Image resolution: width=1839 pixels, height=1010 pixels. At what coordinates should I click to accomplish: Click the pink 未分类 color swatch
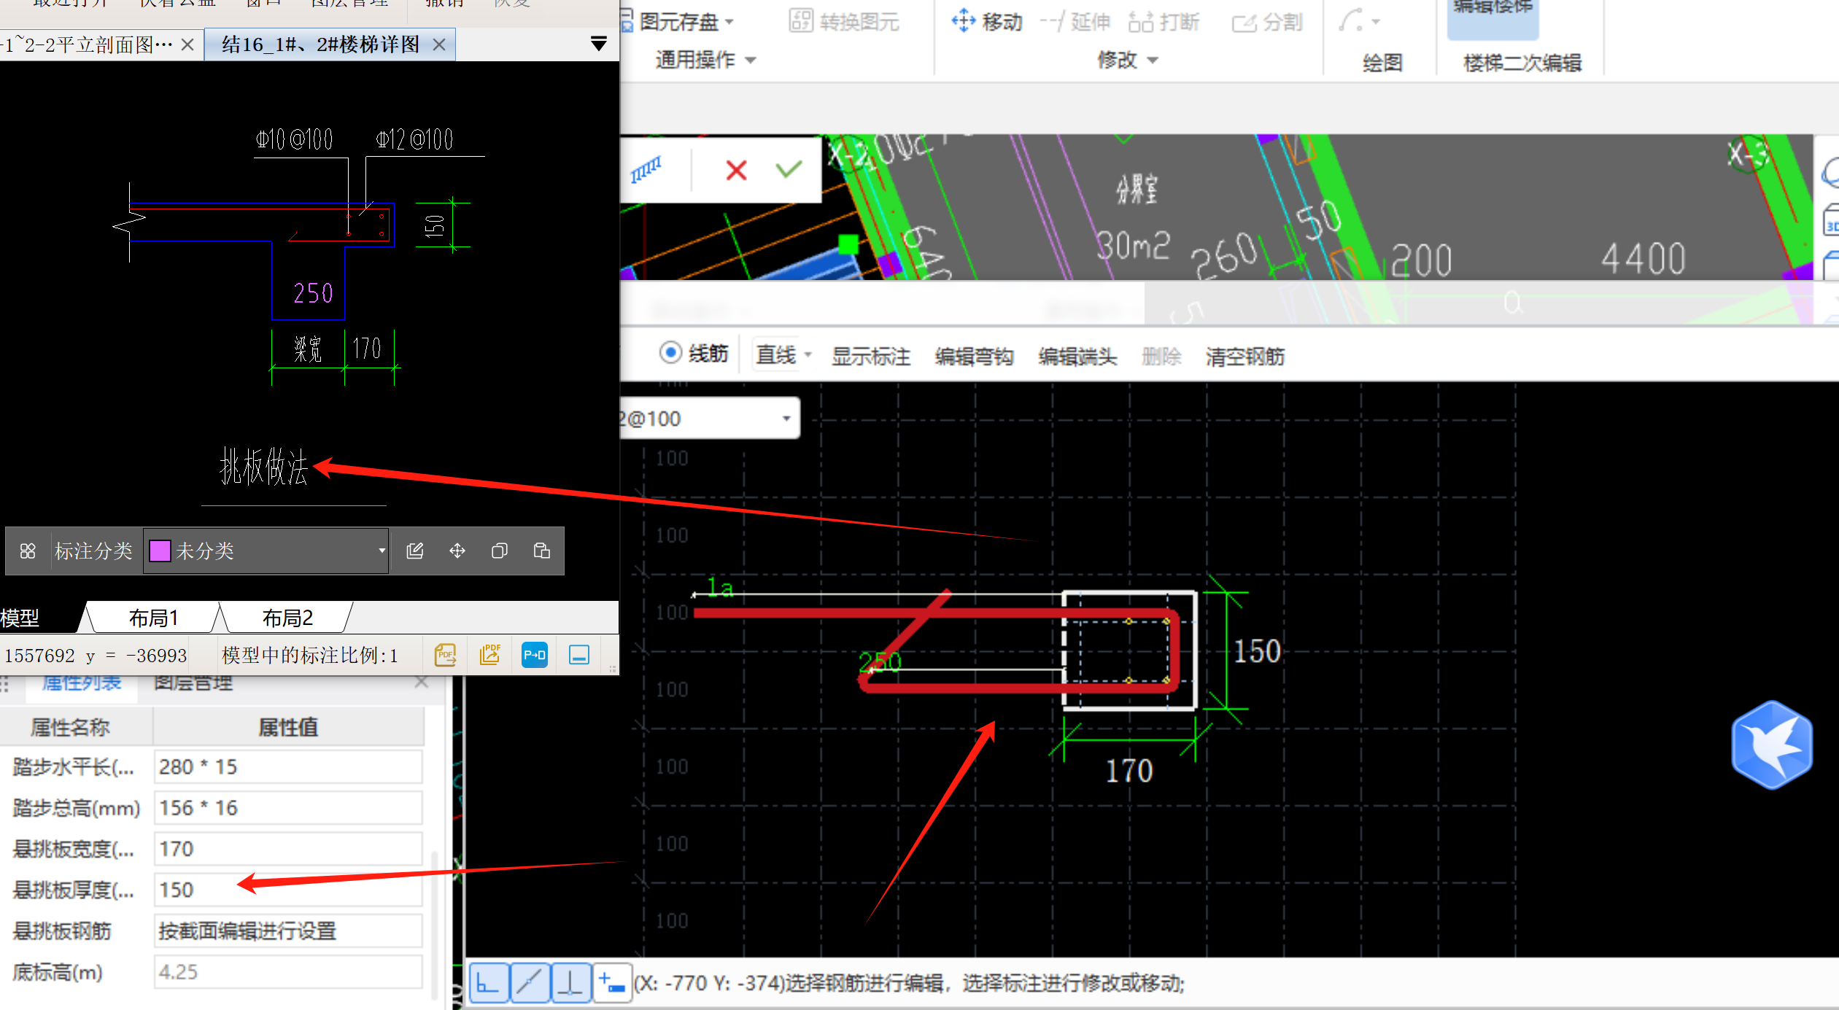[x=159, y=551]
